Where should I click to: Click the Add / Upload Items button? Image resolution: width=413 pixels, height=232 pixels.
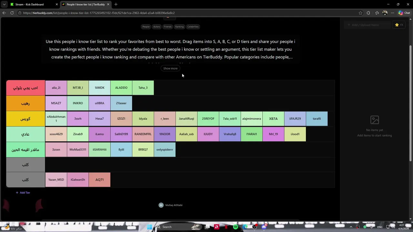(367, 25)
